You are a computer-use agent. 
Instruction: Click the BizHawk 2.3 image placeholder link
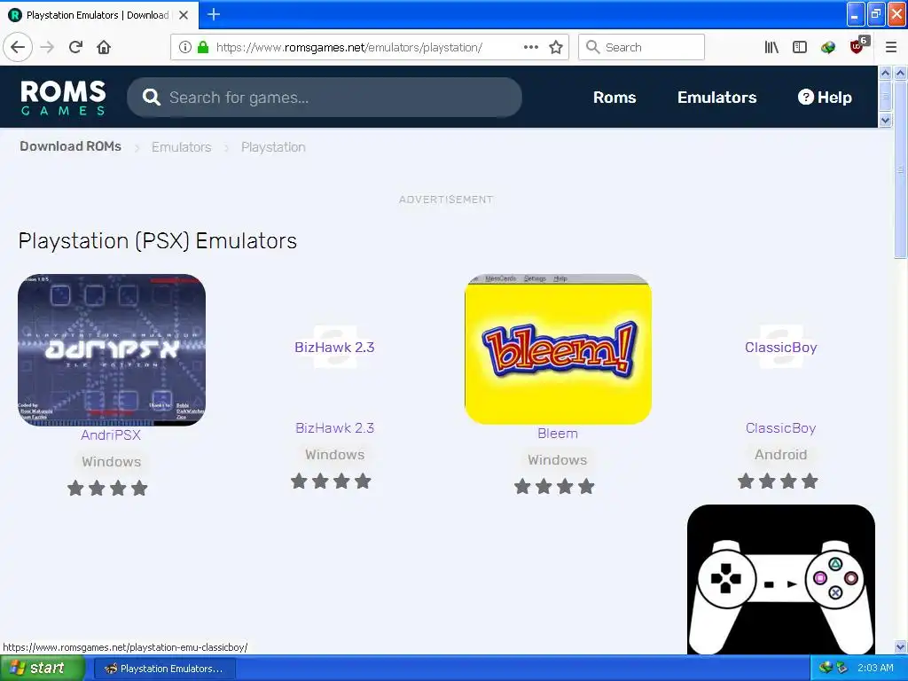click(334, 348)
